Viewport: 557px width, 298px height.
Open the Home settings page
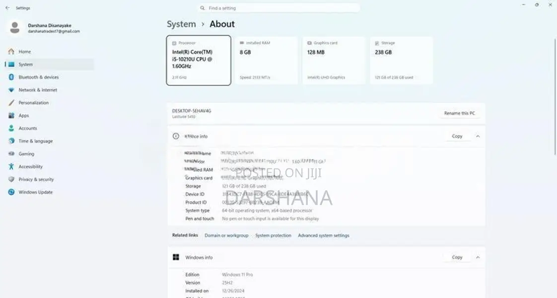50,52
